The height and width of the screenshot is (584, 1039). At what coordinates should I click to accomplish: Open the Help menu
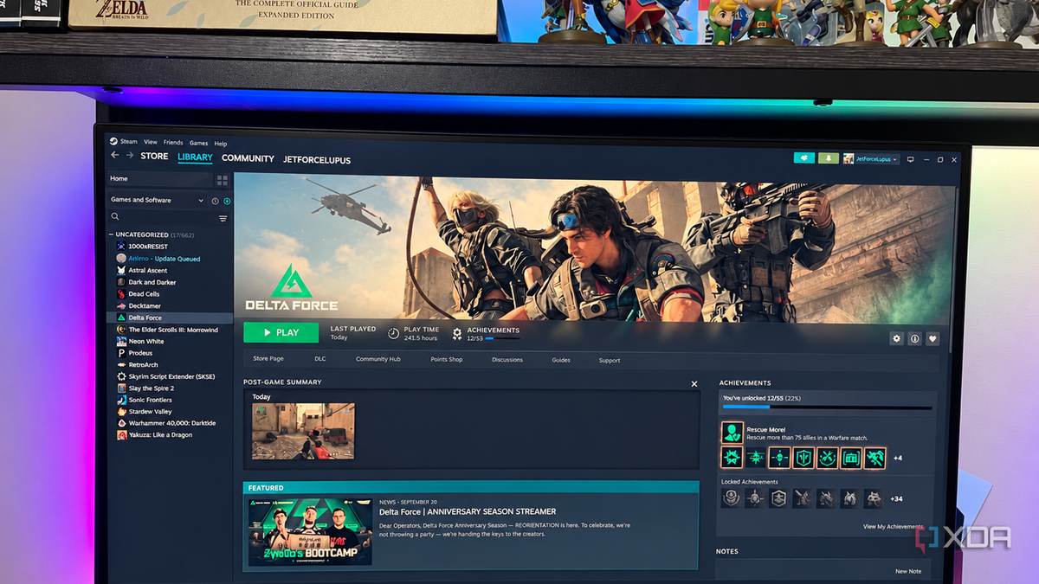pyautogui.click(x=221, y=144)
